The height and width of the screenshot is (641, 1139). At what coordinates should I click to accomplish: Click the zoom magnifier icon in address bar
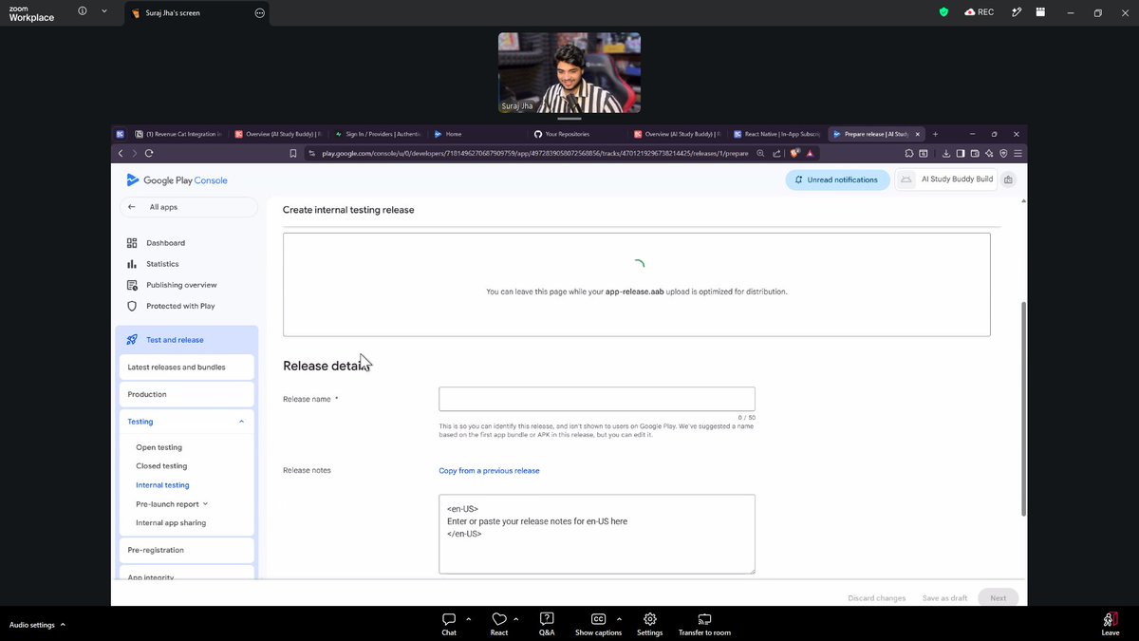coord(760,153)
